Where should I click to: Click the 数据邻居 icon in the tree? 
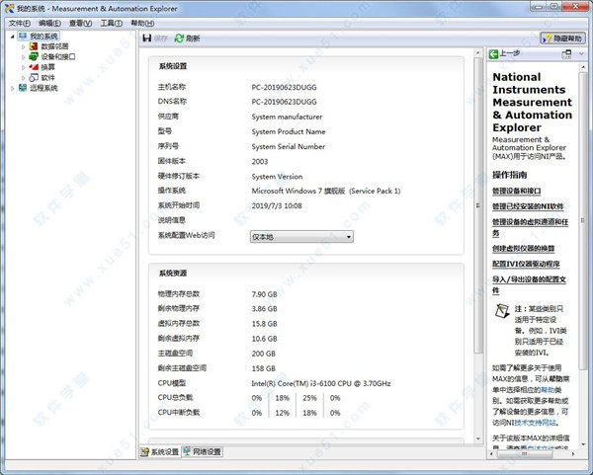point(34,46)
